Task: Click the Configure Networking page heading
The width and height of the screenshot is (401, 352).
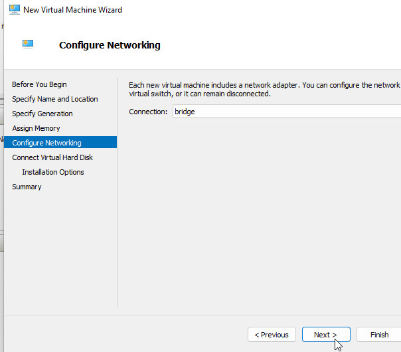Action: tap(110, 45)
